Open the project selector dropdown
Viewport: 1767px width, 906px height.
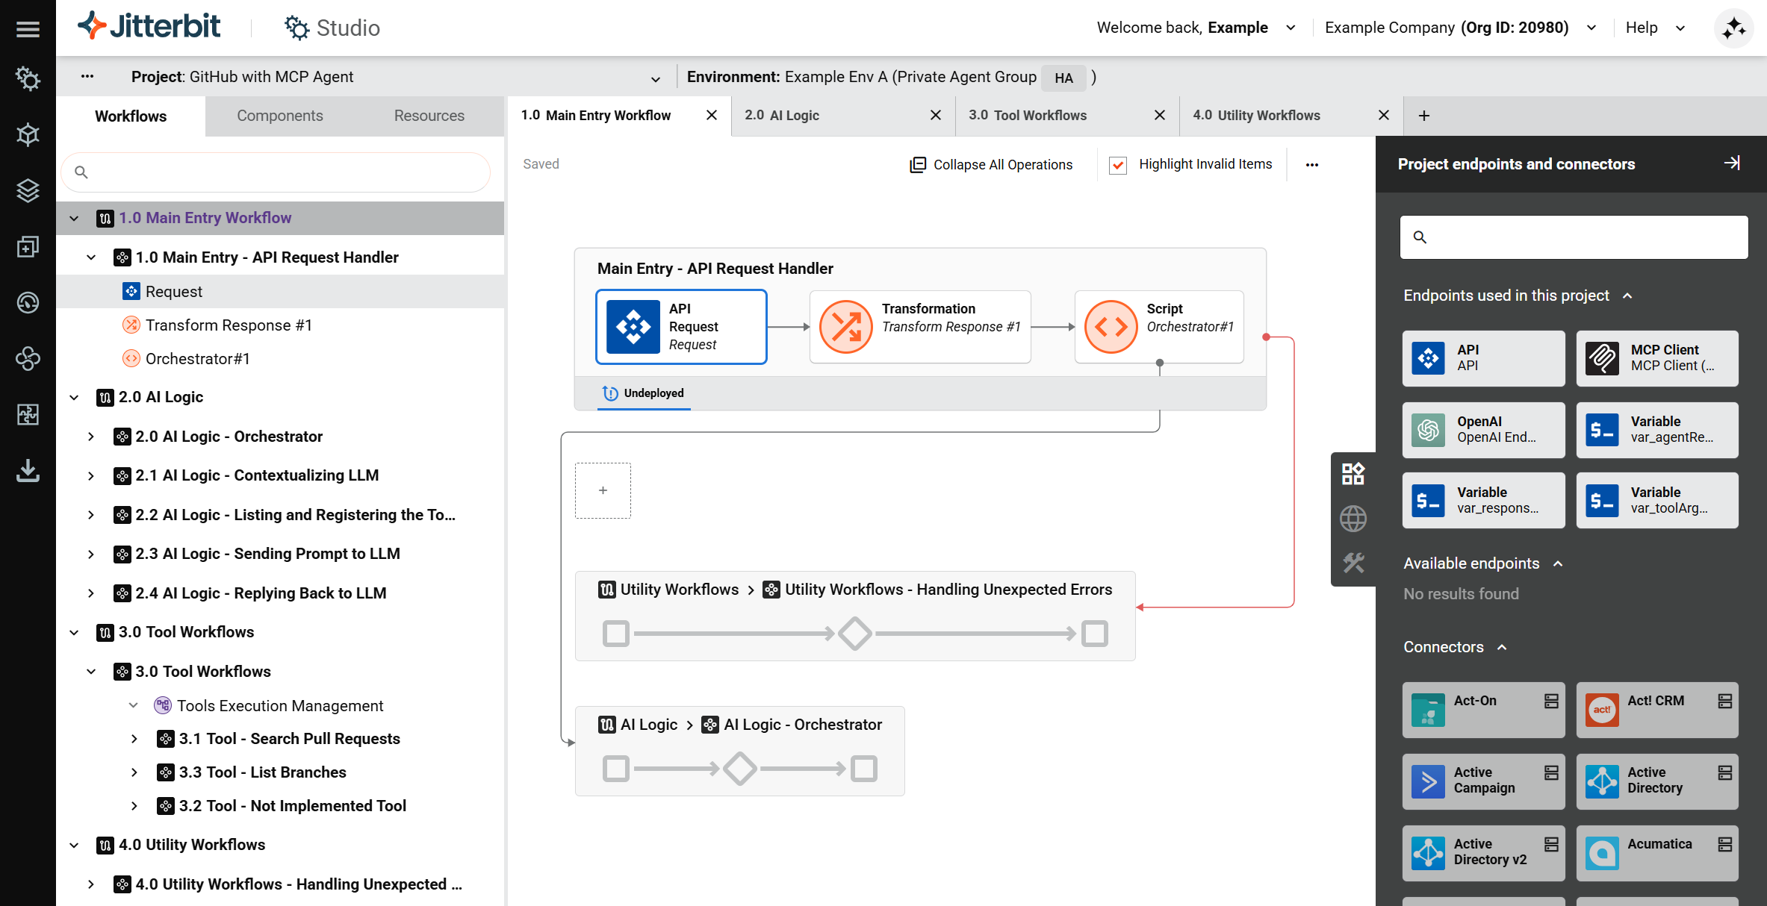pos(655,78)
